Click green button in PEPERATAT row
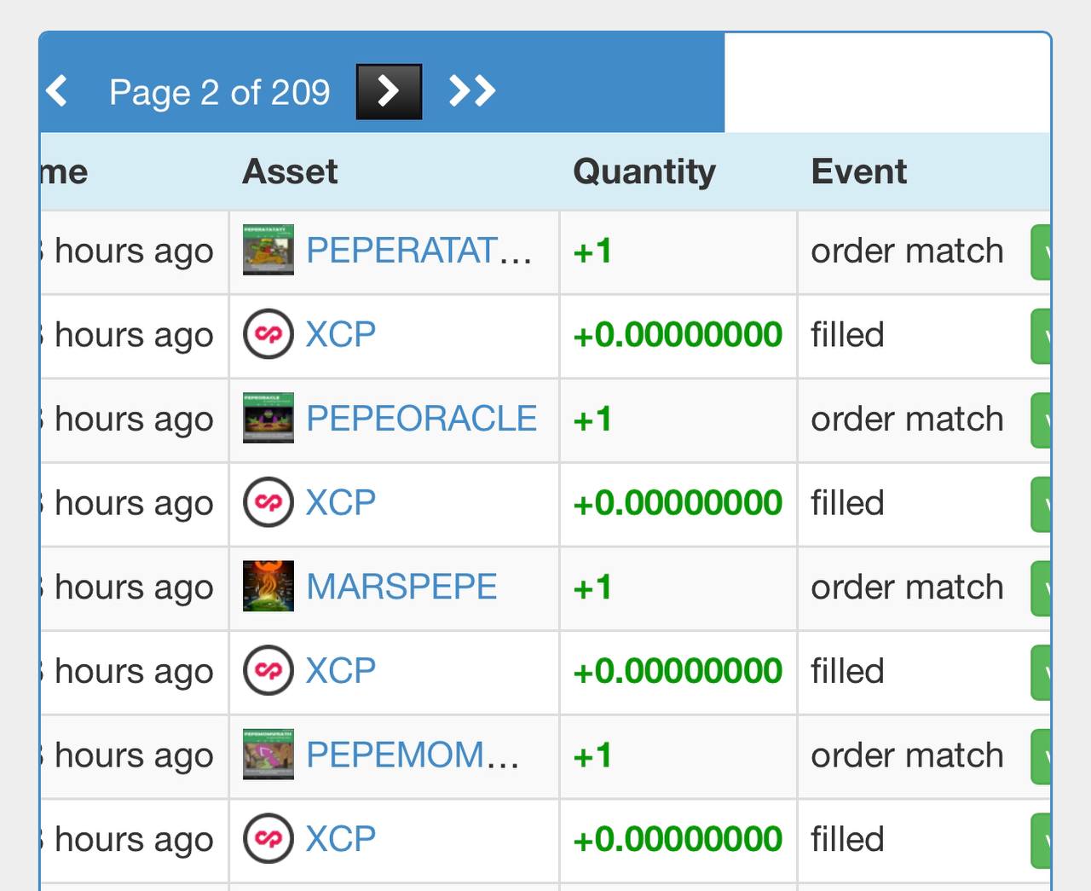Screen dimensions: 1091x891 coord(1041,252)
